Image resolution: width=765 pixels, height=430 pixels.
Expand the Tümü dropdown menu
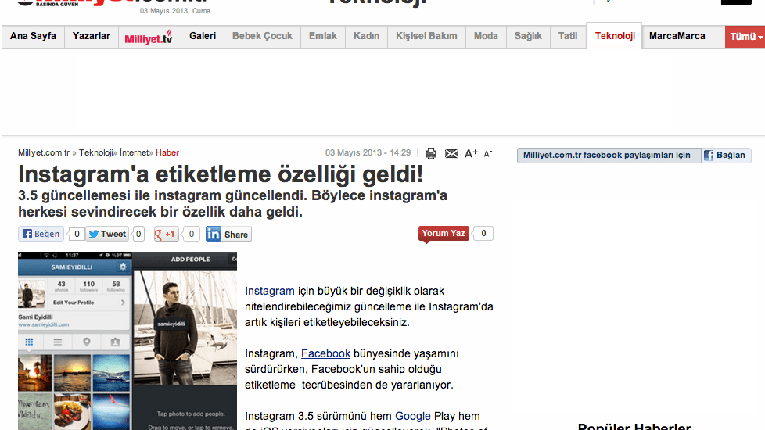tap(745, 37)
